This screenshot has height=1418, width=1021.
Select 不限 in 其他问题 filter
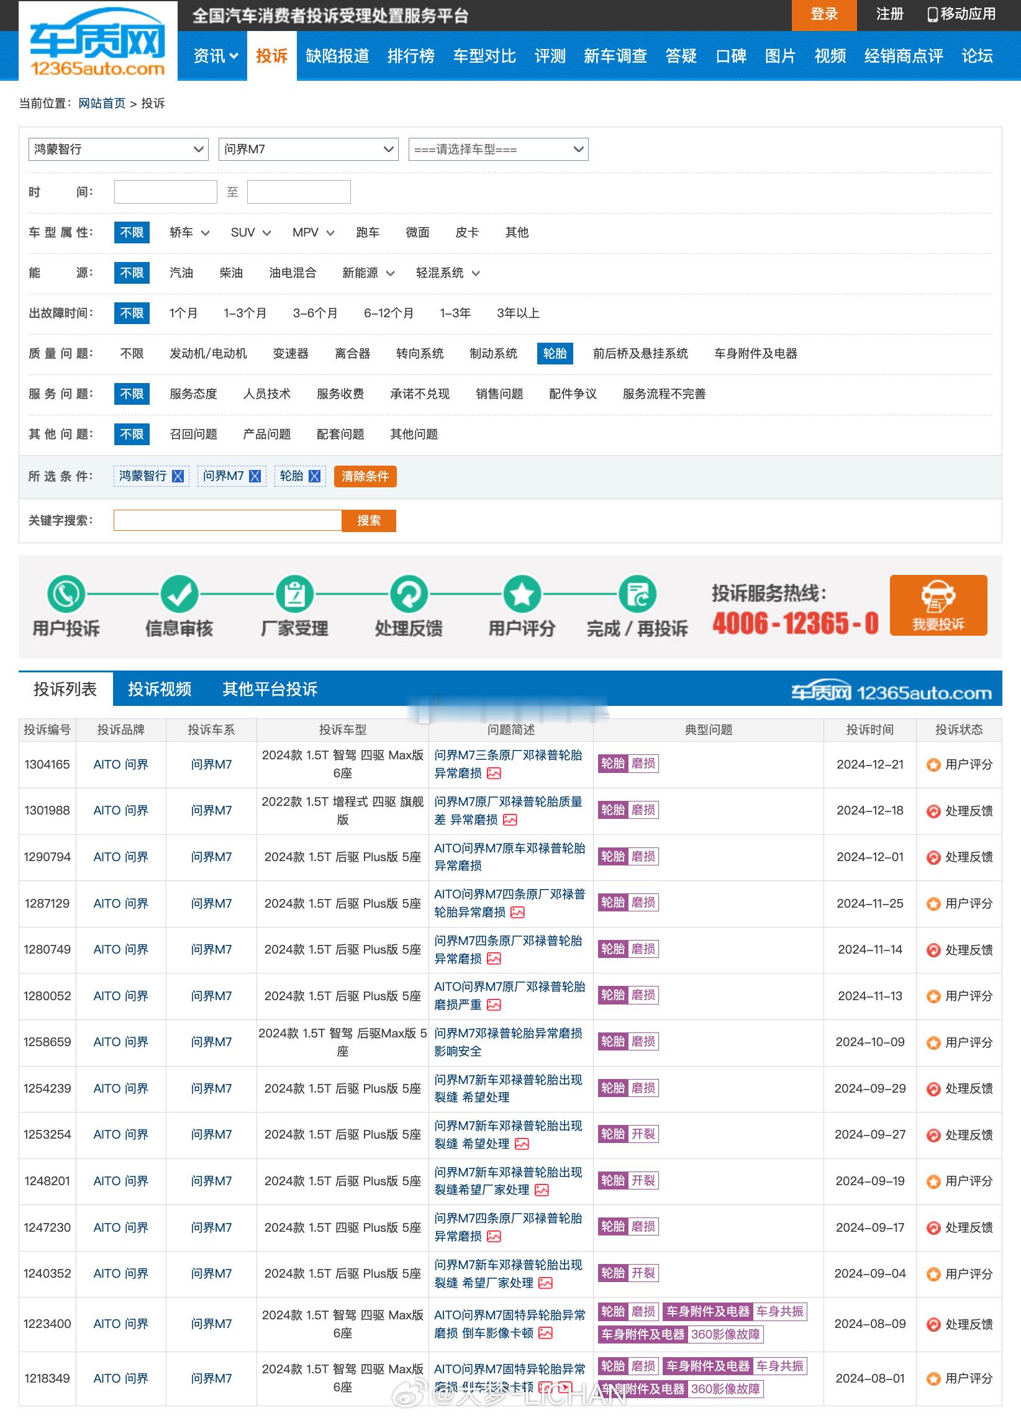(x=132, y=435)
